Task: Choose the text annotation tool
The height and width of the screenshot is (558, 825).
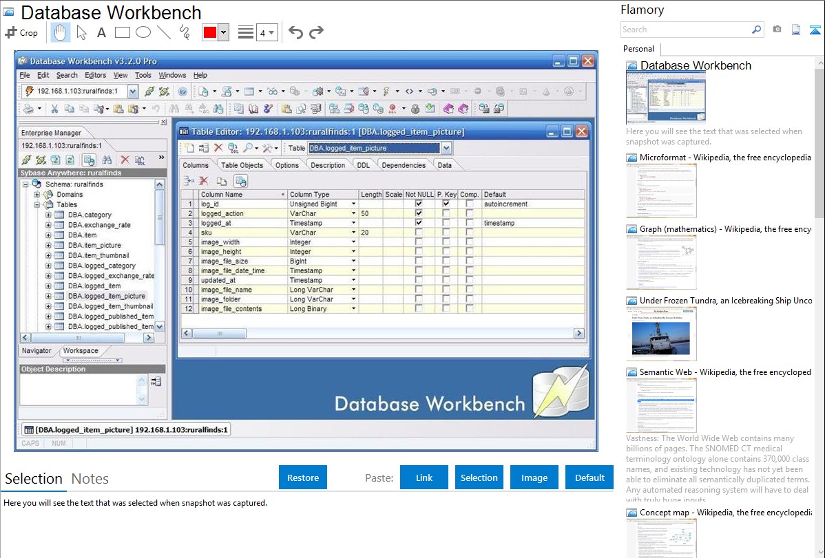Action: [101, 32]
